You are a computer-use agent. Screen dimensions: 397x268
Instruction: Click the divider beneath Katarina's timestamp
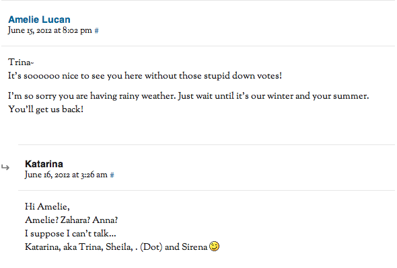pos(207,190)
